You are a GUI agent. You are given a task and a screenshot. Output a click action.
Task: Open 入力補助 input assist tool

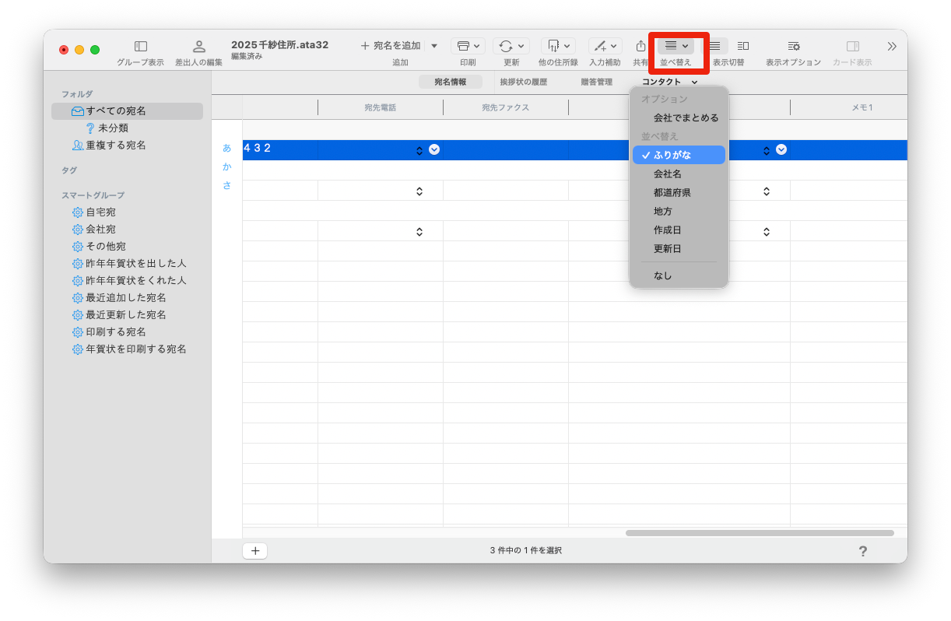600,46
